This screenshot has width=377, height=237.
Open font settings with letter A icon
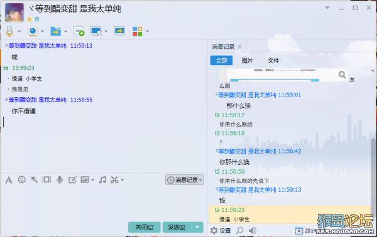pyautogui.click(x=9, y=180)
